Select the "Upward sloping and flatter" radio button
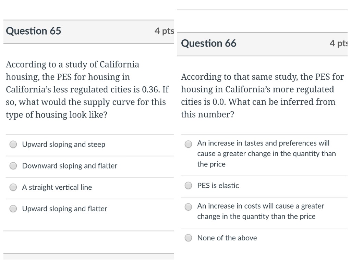This screenshot has width=351, height=263. click(13, 209)
